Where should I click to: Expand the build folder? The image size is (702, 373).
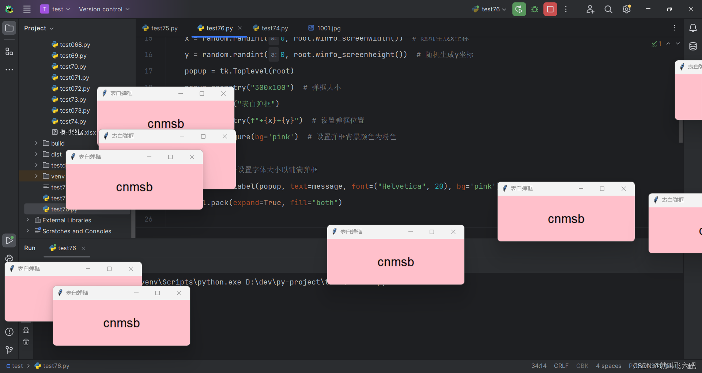tap(36, 143)
